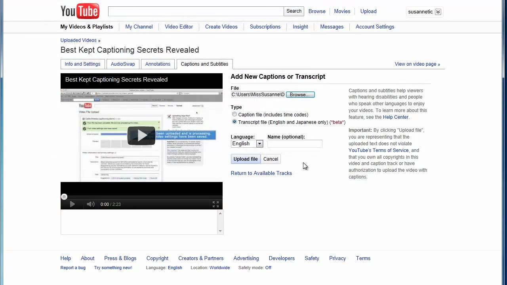This screenshot has height=285, width=507.
Task: Open My Videos & Playlists
Action: [x=87, y=27]
